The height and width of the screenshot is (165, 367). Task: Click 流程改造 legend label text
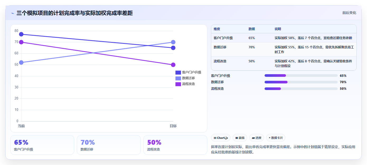[x=189, y=84]
